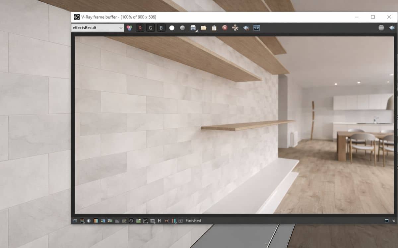Click the color gradient swatch in the status bar
The width and height of the screenshot is (398, 248).
(96, 221)
